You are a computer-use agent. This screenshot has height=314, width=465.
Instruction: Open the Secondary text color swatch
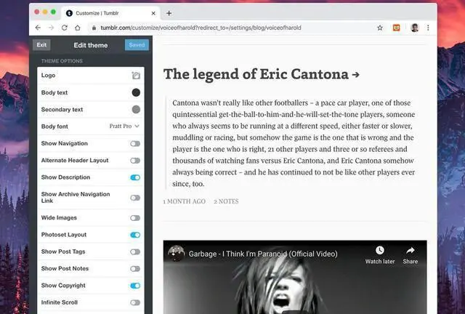[136, 110]
